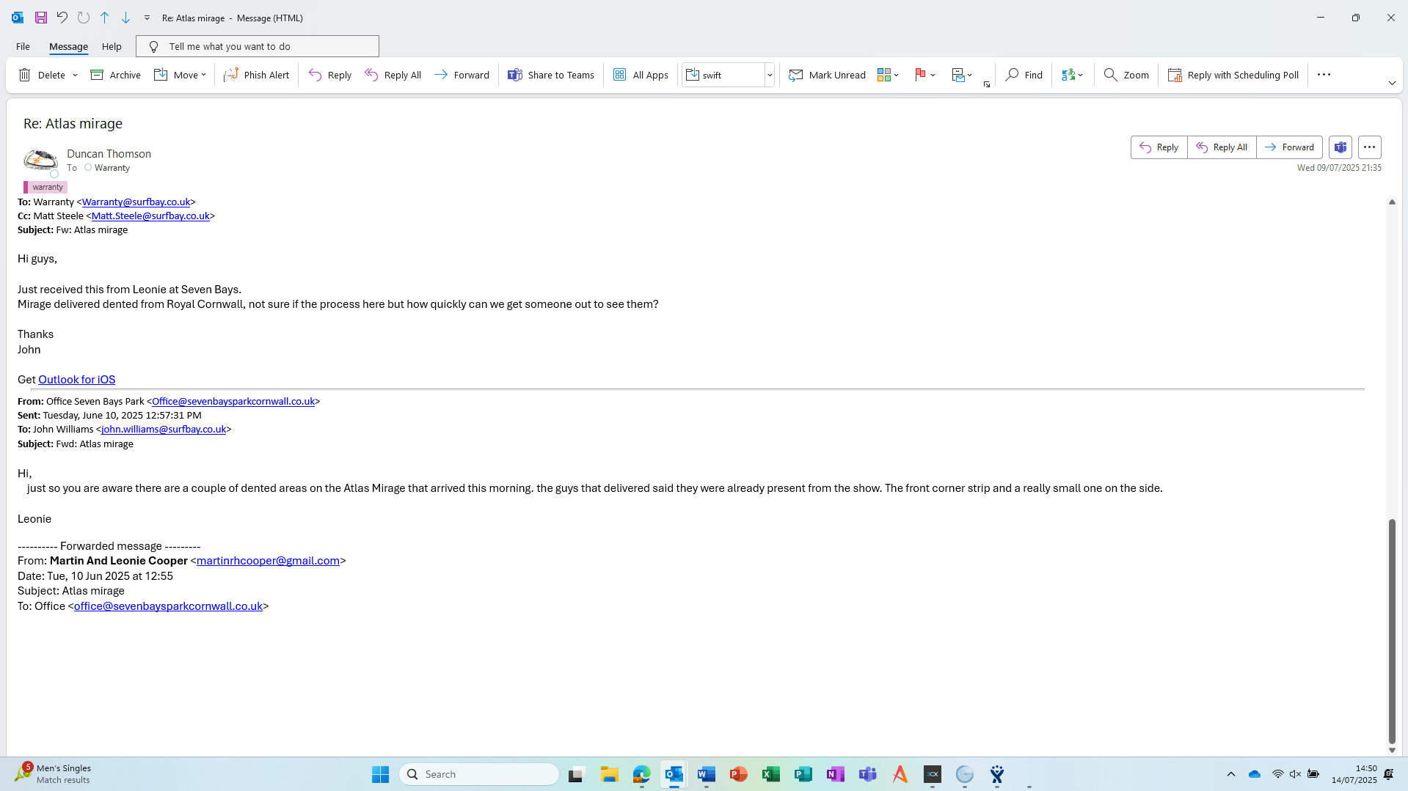Save message using the save icon
The height and width of the screenshot is (791, 1408).
coord(41,18)
